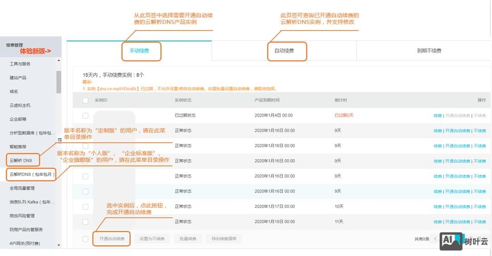Click the 倒计时 column header
Viewport: 492px width, 256px height.
(341, 100)
